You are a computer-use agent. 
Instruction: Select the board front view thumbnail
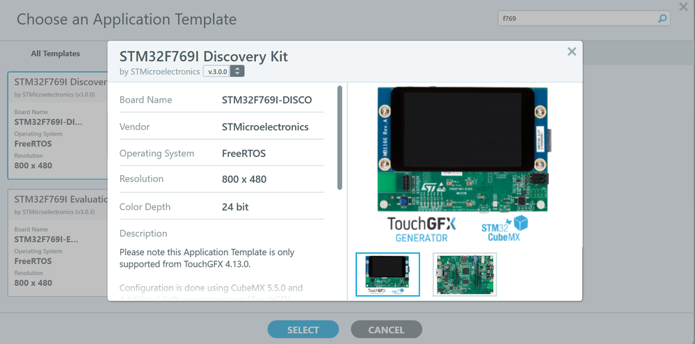coord(388,275)
